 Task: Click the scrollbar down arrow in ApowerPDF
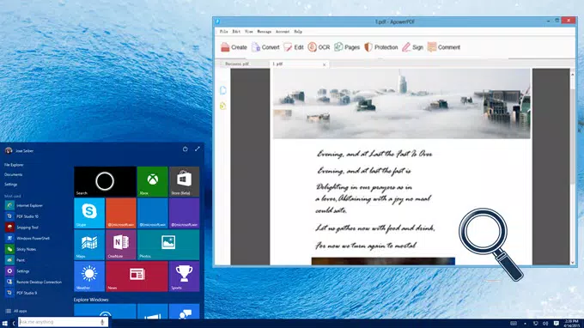[x=573, y=263]
